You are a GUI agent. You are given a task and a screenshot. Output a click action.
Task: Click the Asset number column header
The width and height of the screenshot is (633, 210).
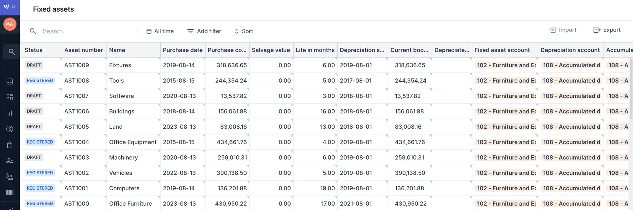(83, 50)
